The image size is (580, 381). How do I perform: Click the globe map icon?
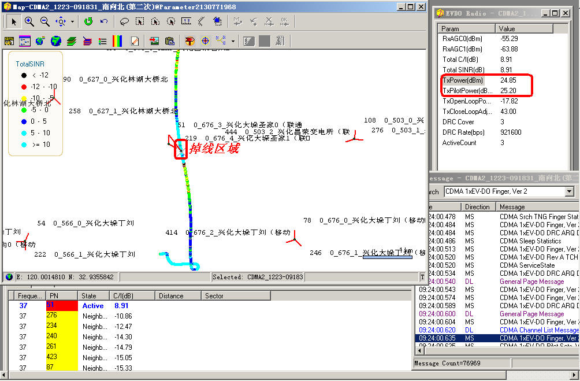(x=55, y=41)
